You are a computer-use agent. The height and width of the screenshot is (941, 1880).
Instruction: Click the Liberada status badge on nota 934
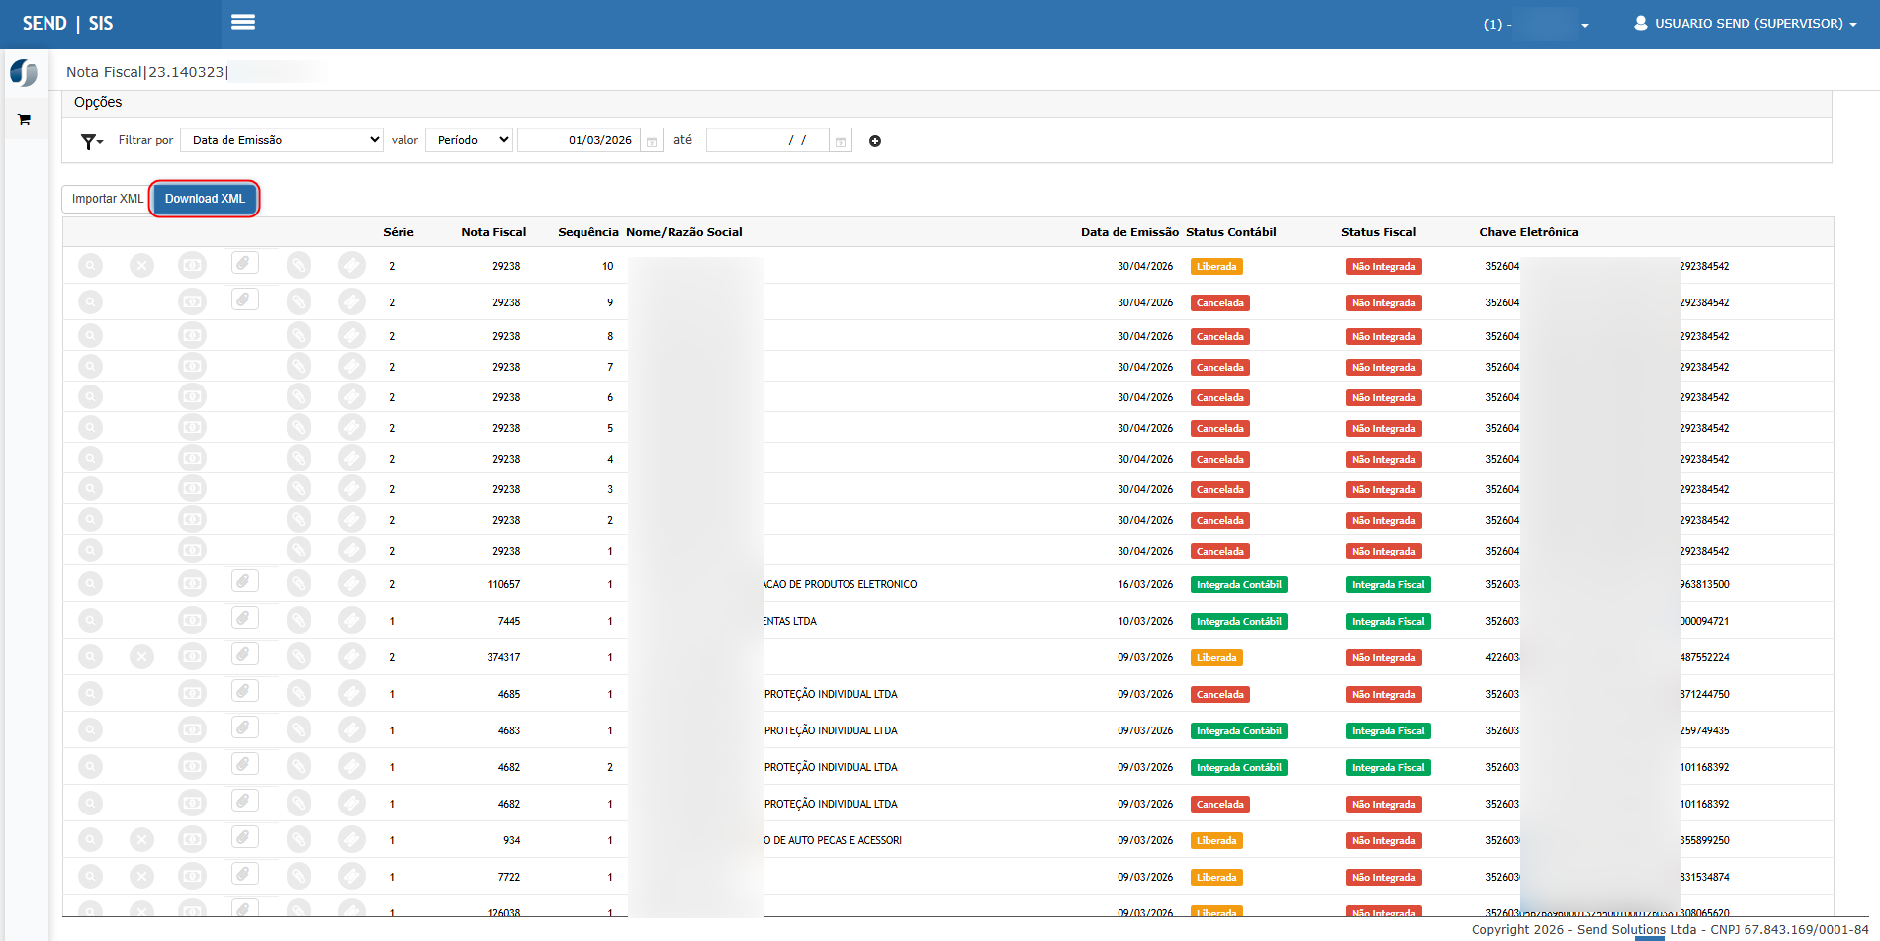pyautogui.click(x=1216, y=841)
